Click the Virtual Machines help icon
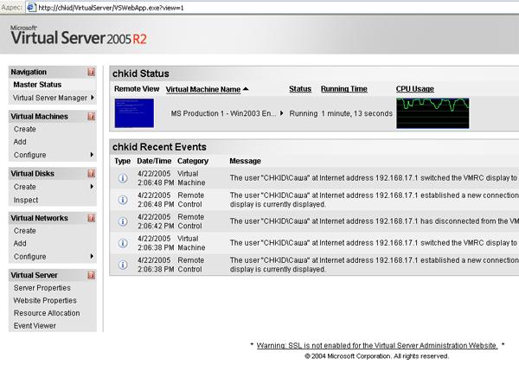Screen dimensions: 519x365 (92, 116)
